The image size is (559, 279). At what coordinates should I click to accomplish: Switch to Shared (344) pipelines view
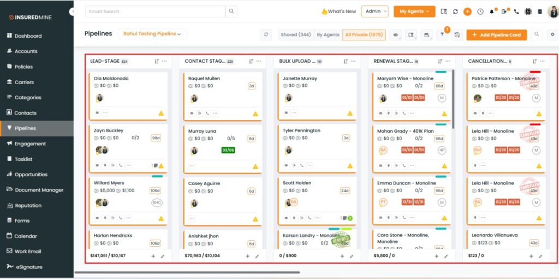point(295,35)
